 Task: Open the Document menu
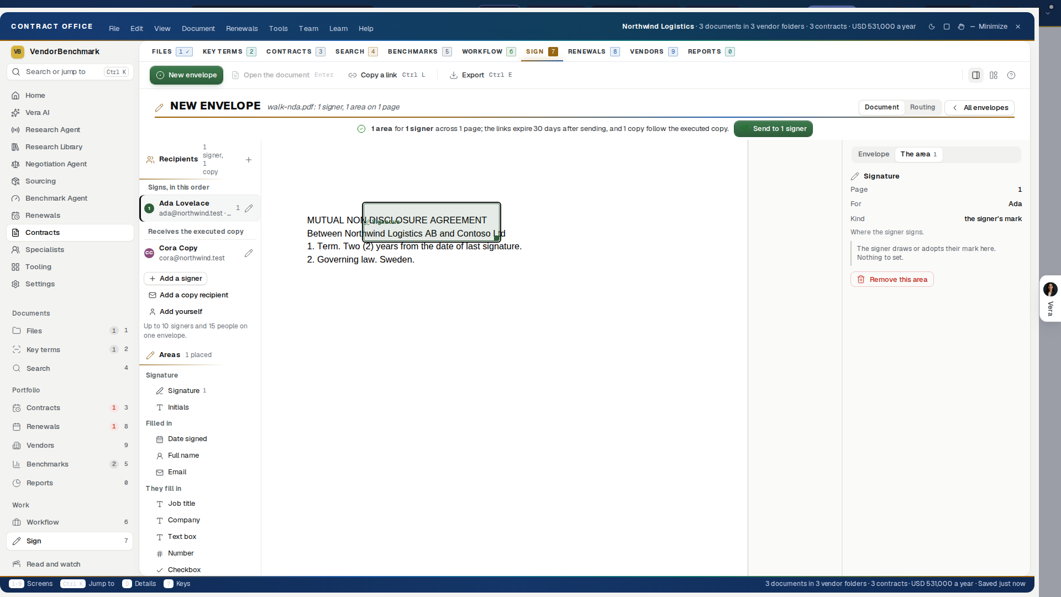coord(198,29)
